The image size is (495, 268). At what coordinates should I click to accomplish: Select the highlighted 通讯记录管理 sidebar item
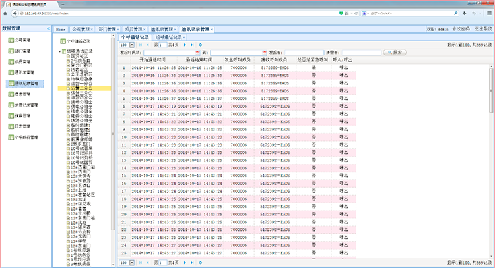click(x=24, y=83)
